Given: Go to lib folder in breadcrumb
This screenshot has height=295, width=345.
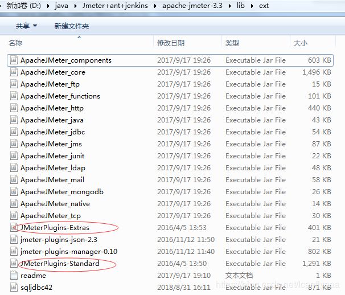Looking at the screenshot, I should click(241, 6).
